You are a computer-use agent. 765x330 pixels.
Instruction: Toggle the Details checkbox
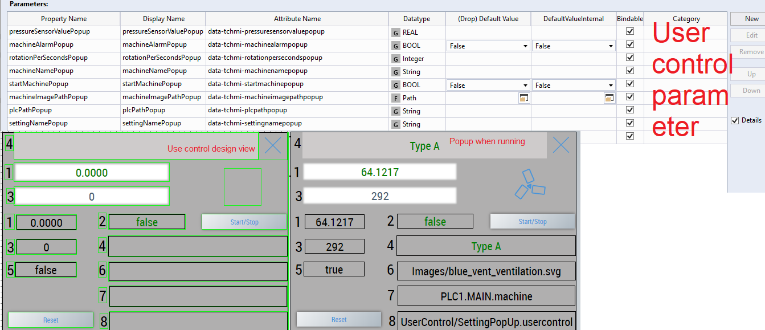pyautogui.click(x=734, y=120)
